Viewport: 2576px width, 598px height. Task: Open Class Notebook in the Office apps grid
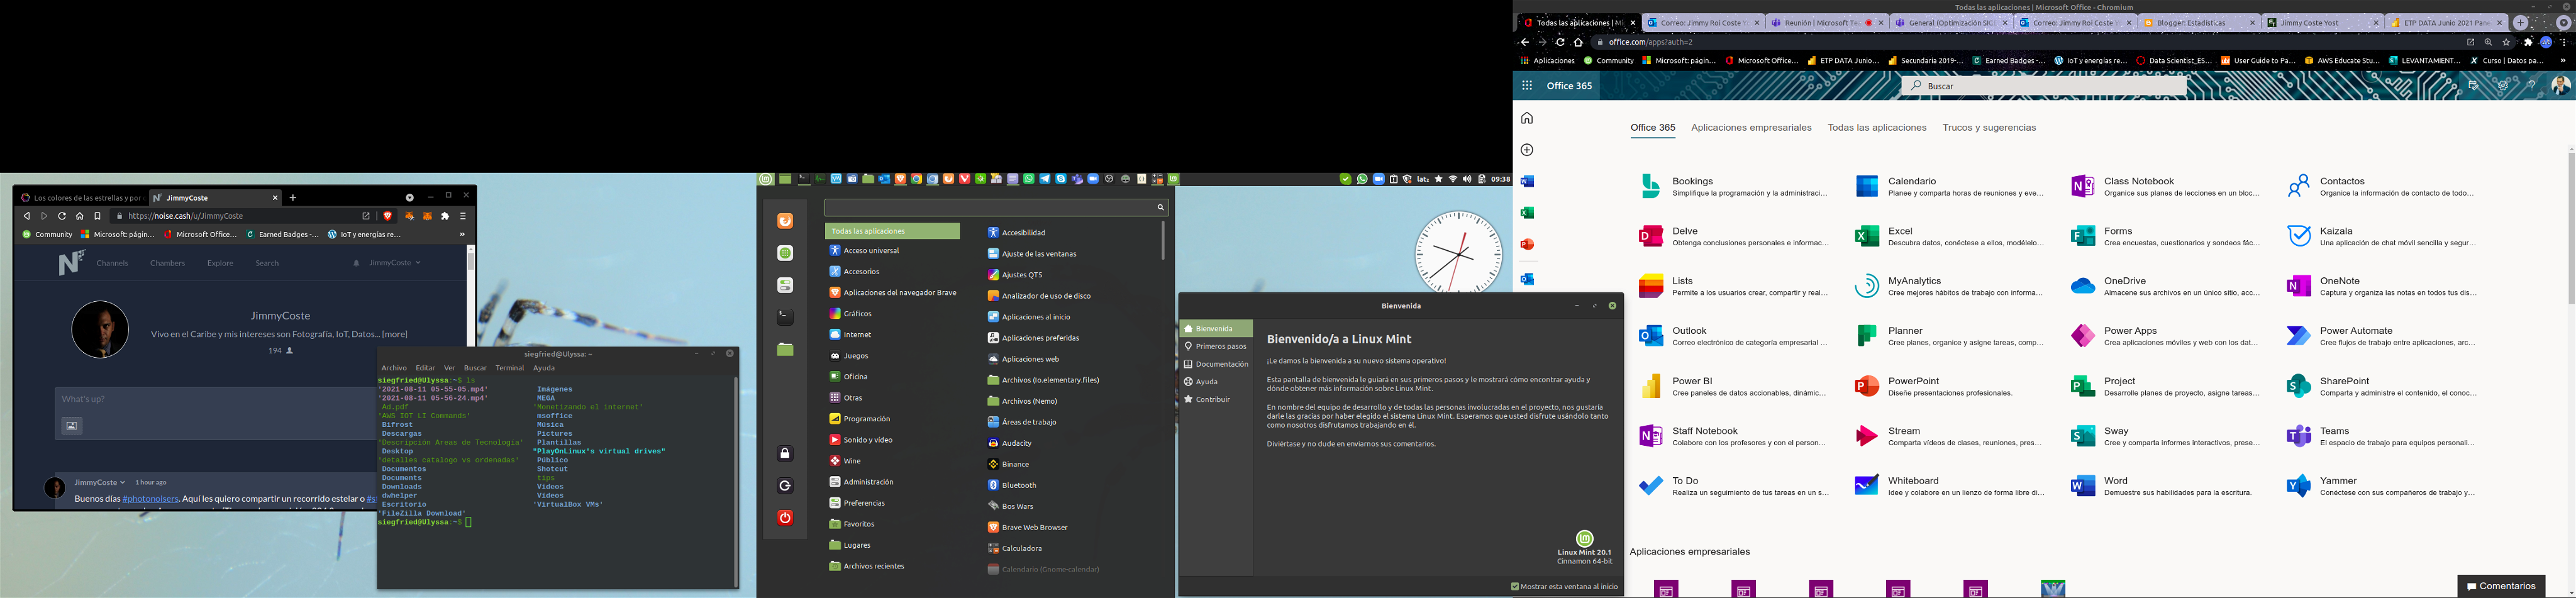2165,186
